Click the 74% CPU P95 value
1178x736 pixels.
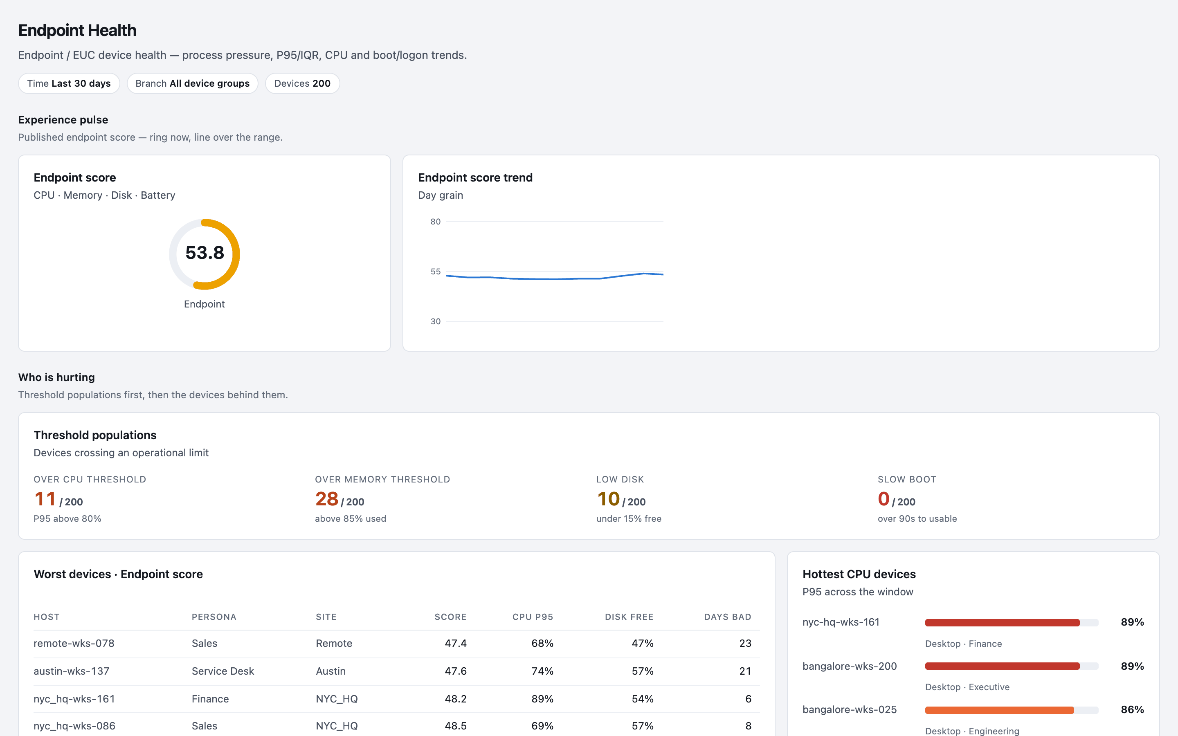542,671
